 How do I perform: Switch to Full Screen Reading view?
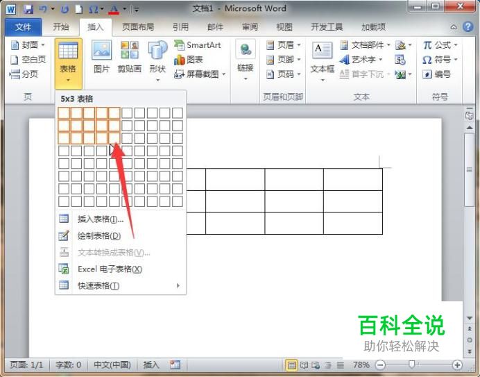304,365
